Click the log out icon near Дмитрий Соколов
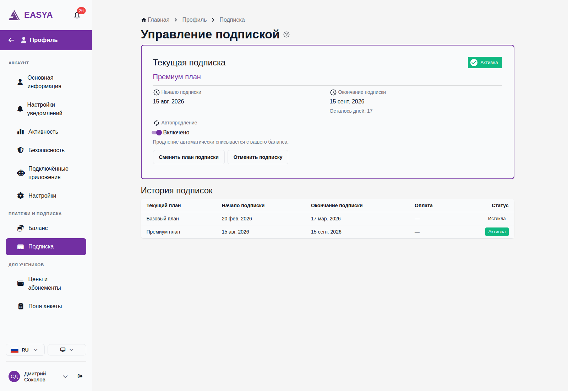The width and height of the screenshot is (568, 391). coord(80,376)
